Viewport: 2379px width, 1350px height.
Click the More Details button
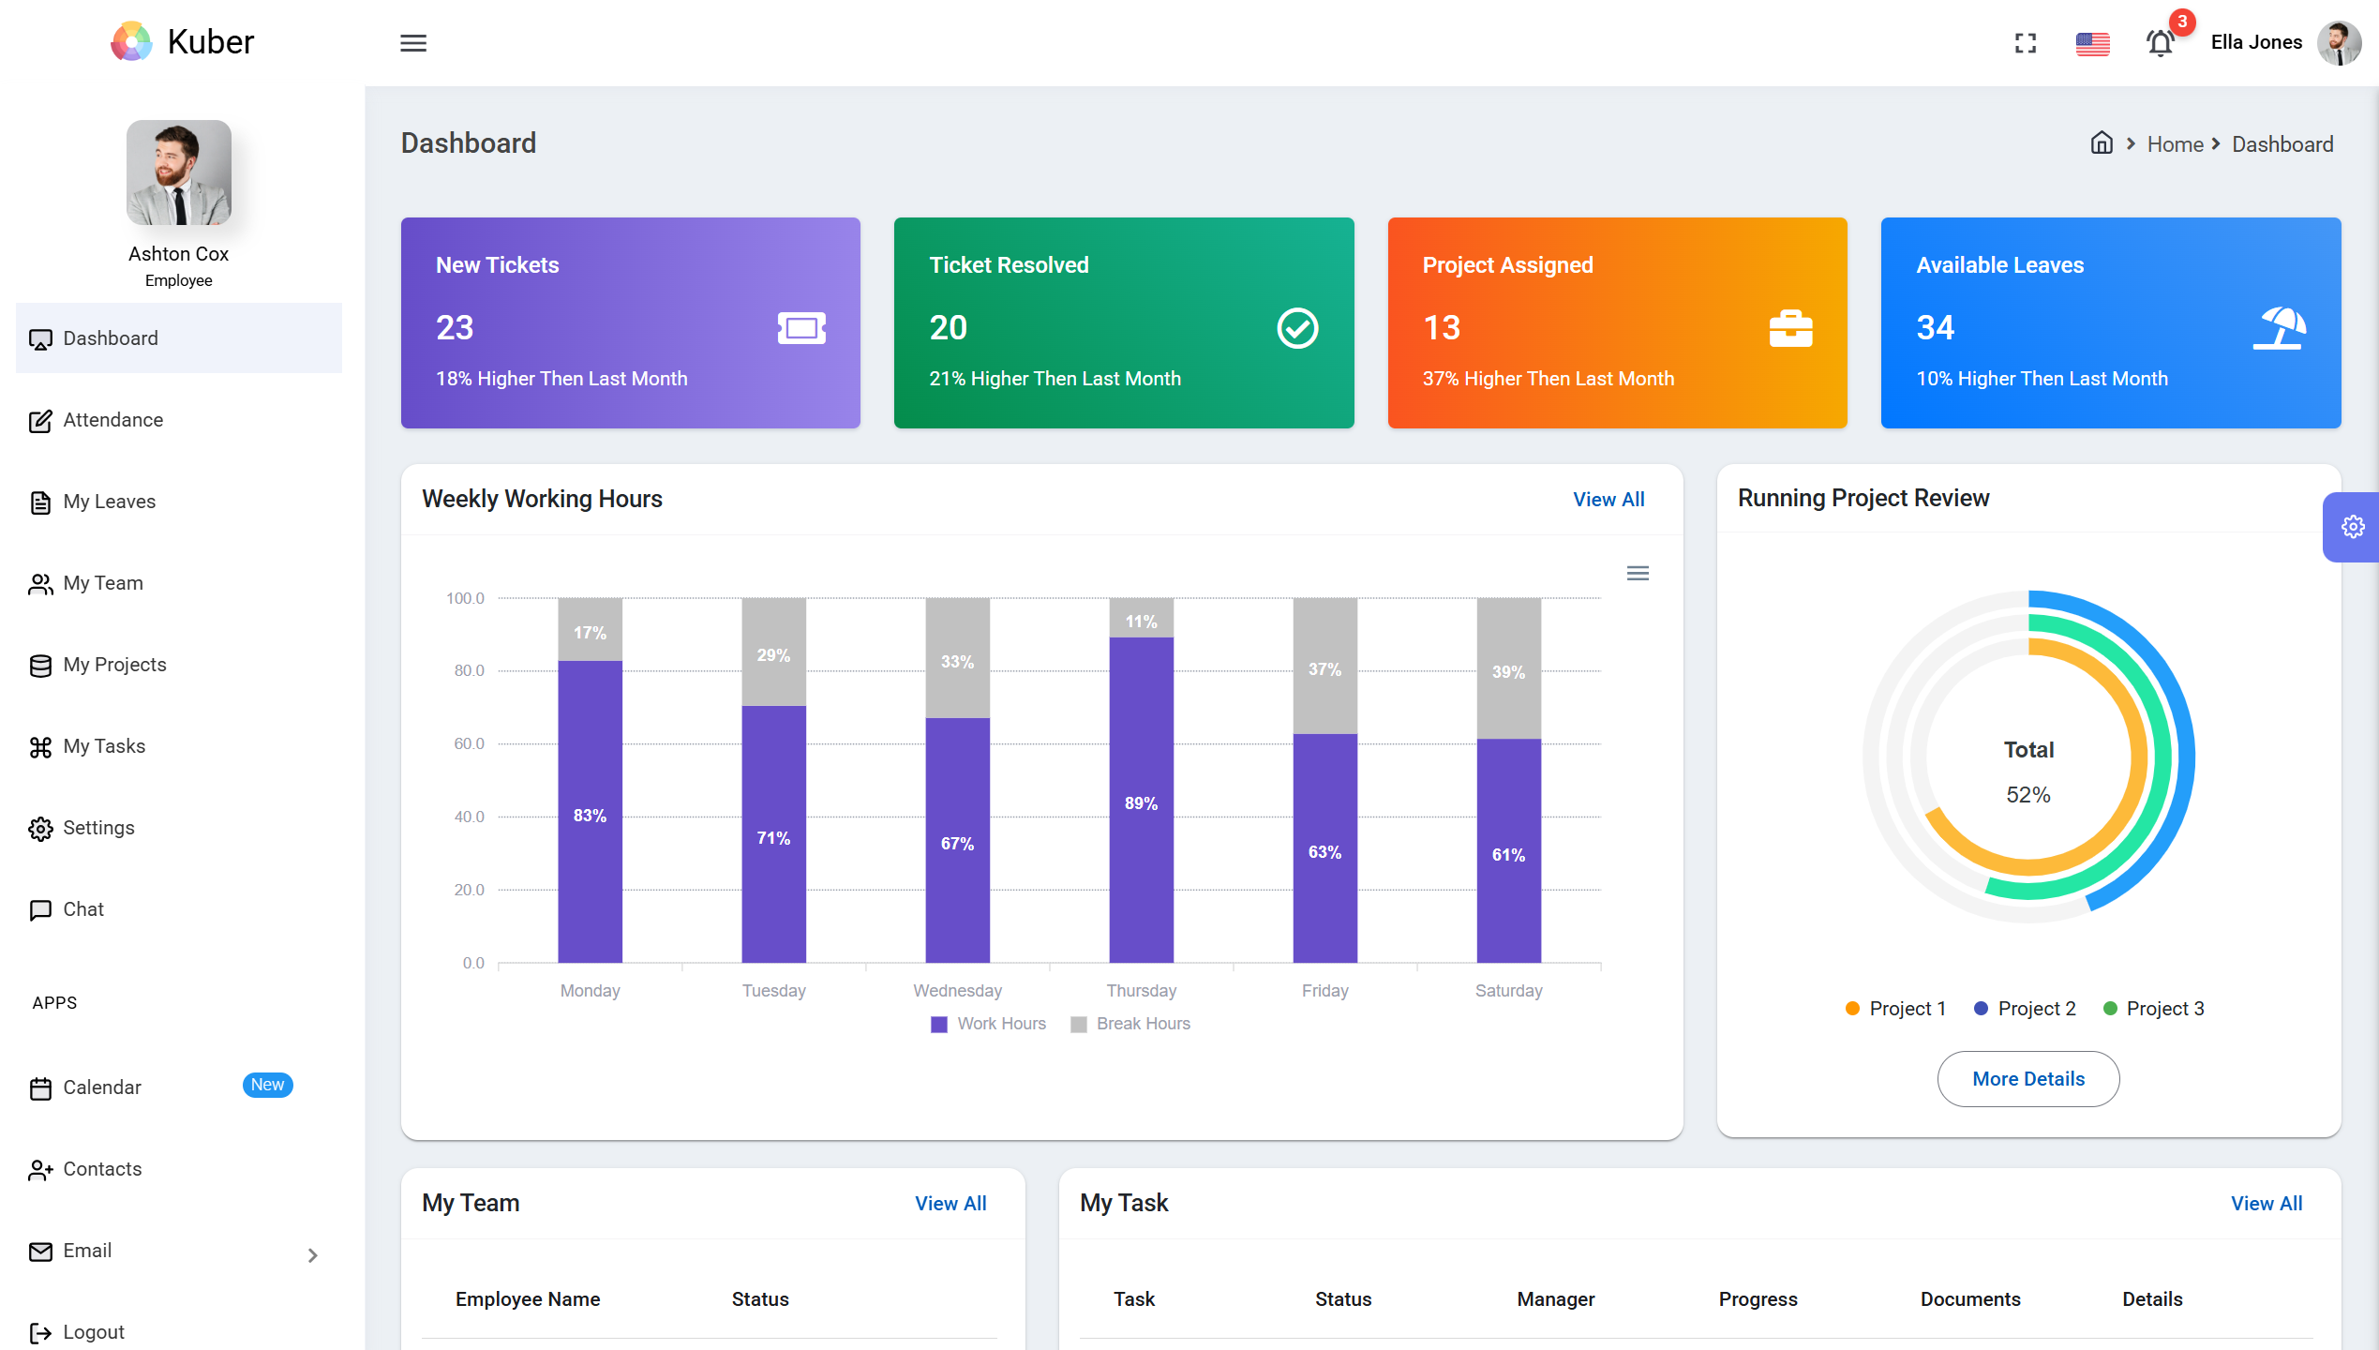2027,1079
